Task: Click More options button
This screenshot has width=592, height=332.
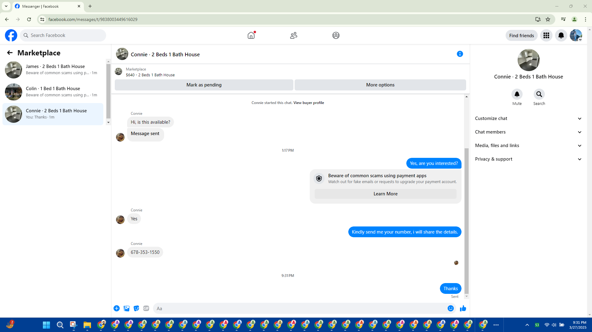Action: pos(380,85)
